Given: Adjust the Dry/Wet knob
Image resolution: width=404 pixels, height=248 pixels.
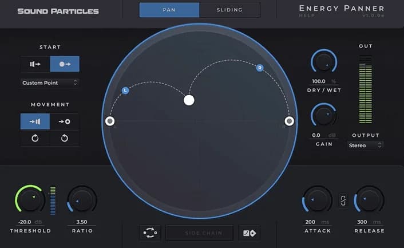Looking at the screenshot, I should [324, 62].
